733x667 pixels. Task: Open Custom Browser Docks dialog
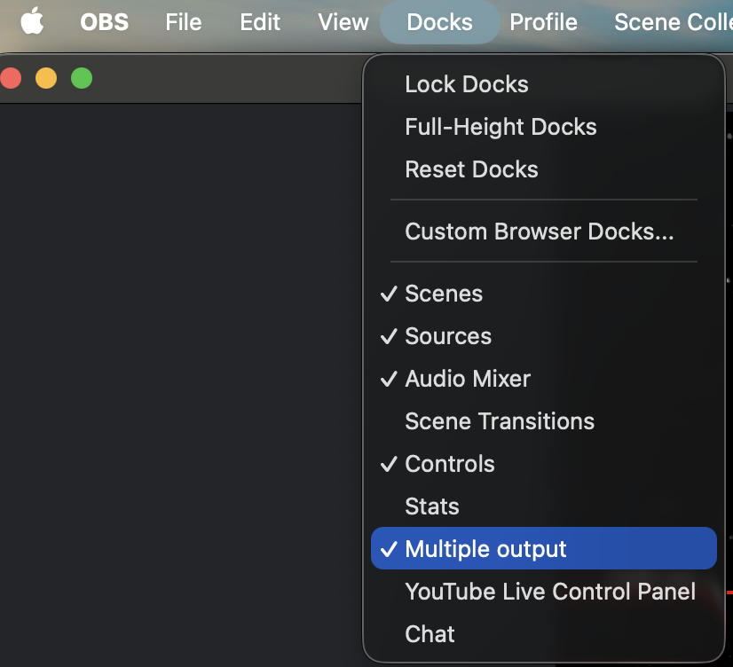[539, 231]
